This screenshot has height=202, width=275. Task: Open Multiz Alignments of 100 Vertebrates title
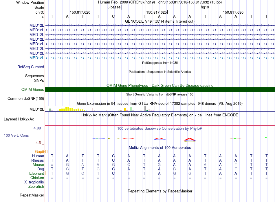click(160, 147)
